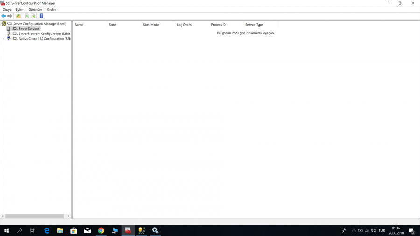This screenshot has width=420, height=236.
Task: Select SQL Native Client 11.0 Configuration node
Action: coord(42,39)
